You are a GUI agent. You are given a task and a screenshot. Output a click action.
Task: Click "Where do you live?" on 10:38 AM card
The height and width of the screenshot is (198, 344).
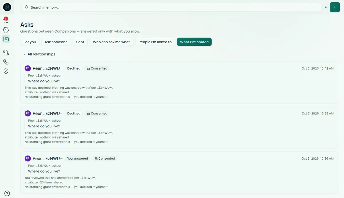44,126
